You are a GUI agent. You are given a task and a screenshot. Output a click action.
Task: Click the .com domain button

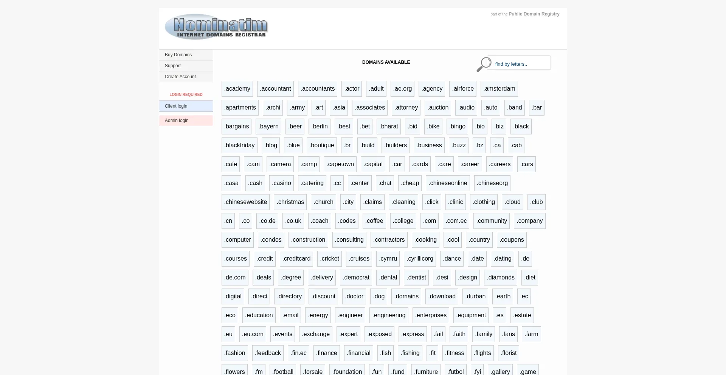[430, 221]
